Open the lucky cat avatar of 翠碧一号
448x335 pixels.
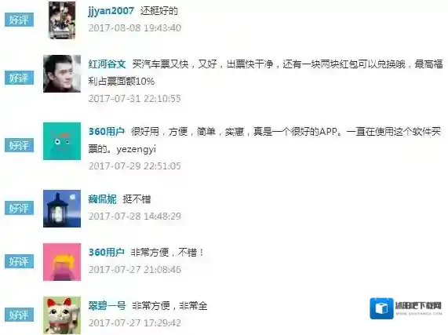[62, 315]
